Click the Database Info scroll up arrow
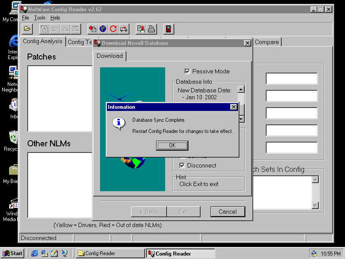 [241, 89]
